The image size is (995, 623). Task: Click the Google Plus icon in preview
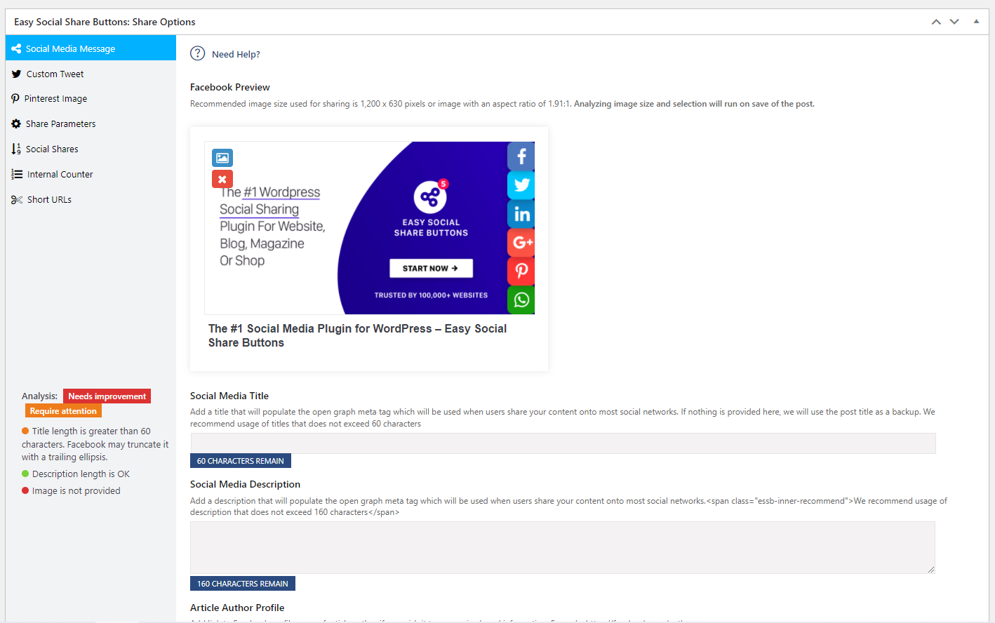[521, 243]
